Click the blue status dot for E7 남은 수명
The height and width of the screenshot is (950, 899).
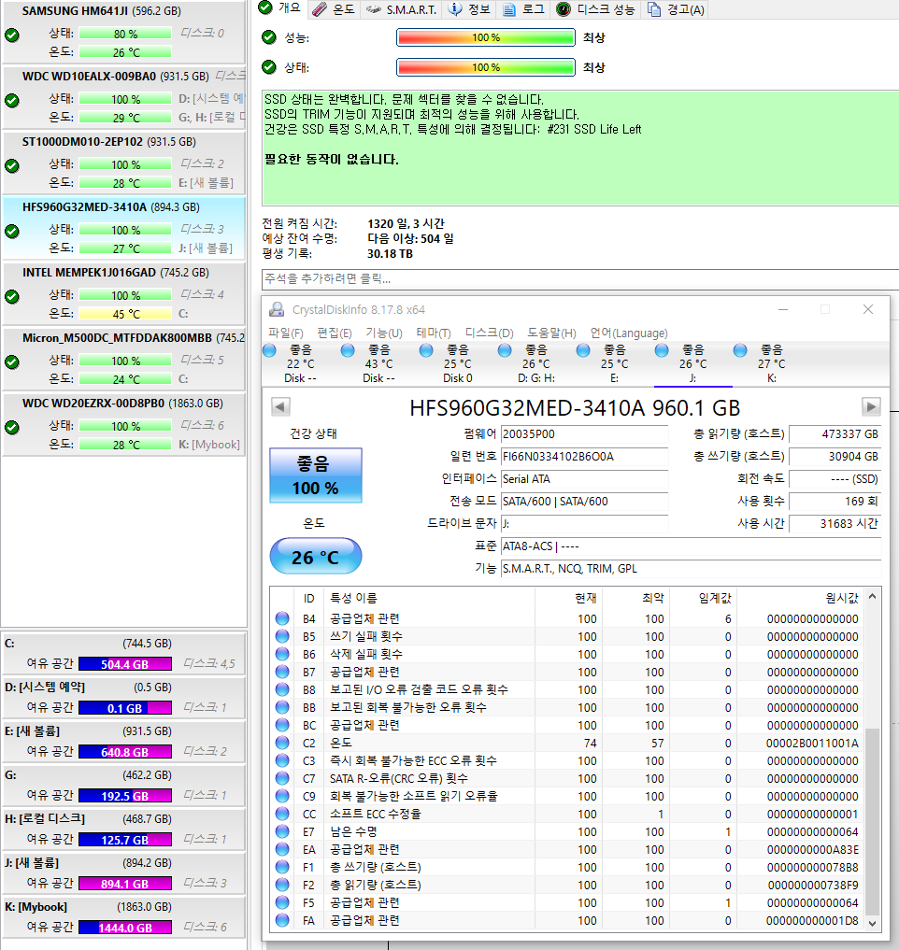(282, 831)
